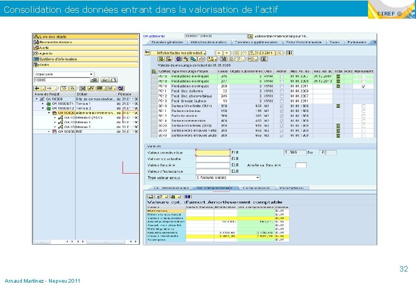Collapse the OA 10000/T2 Terrain 2 node
The width and height of the screenshot is (416, 288).
(x=43, y=108)
